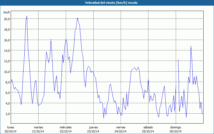Click the chart title 'Velocidad del viento'

pyautogui.click(x=107, y=2)
